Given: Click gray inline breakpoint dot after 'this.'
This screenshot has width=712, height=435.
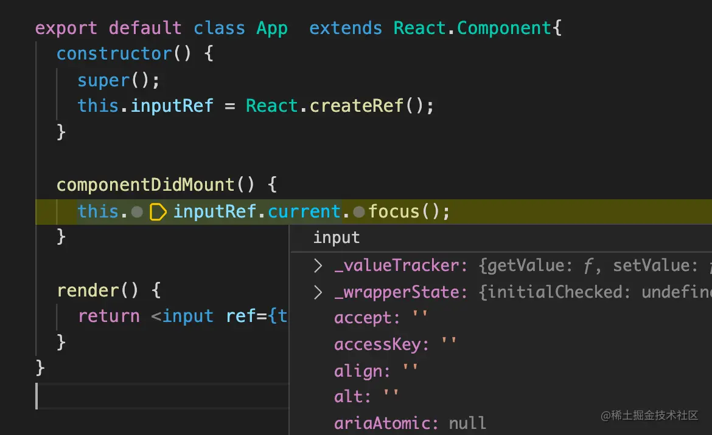Looking at the screenshot, I should tap(137, 211).
